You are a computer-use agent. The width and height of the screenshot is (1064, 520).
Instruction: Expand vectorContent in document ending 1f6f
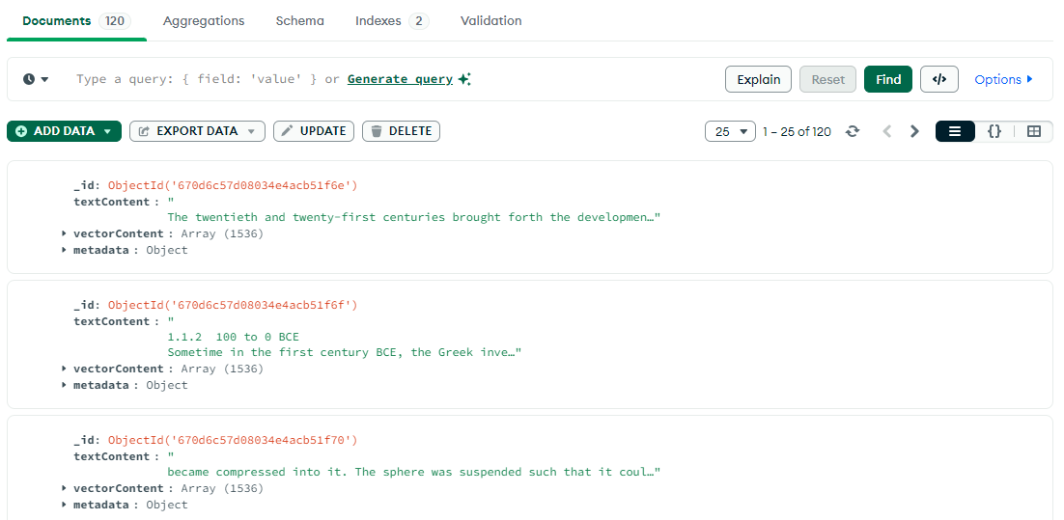coord(65,369)
